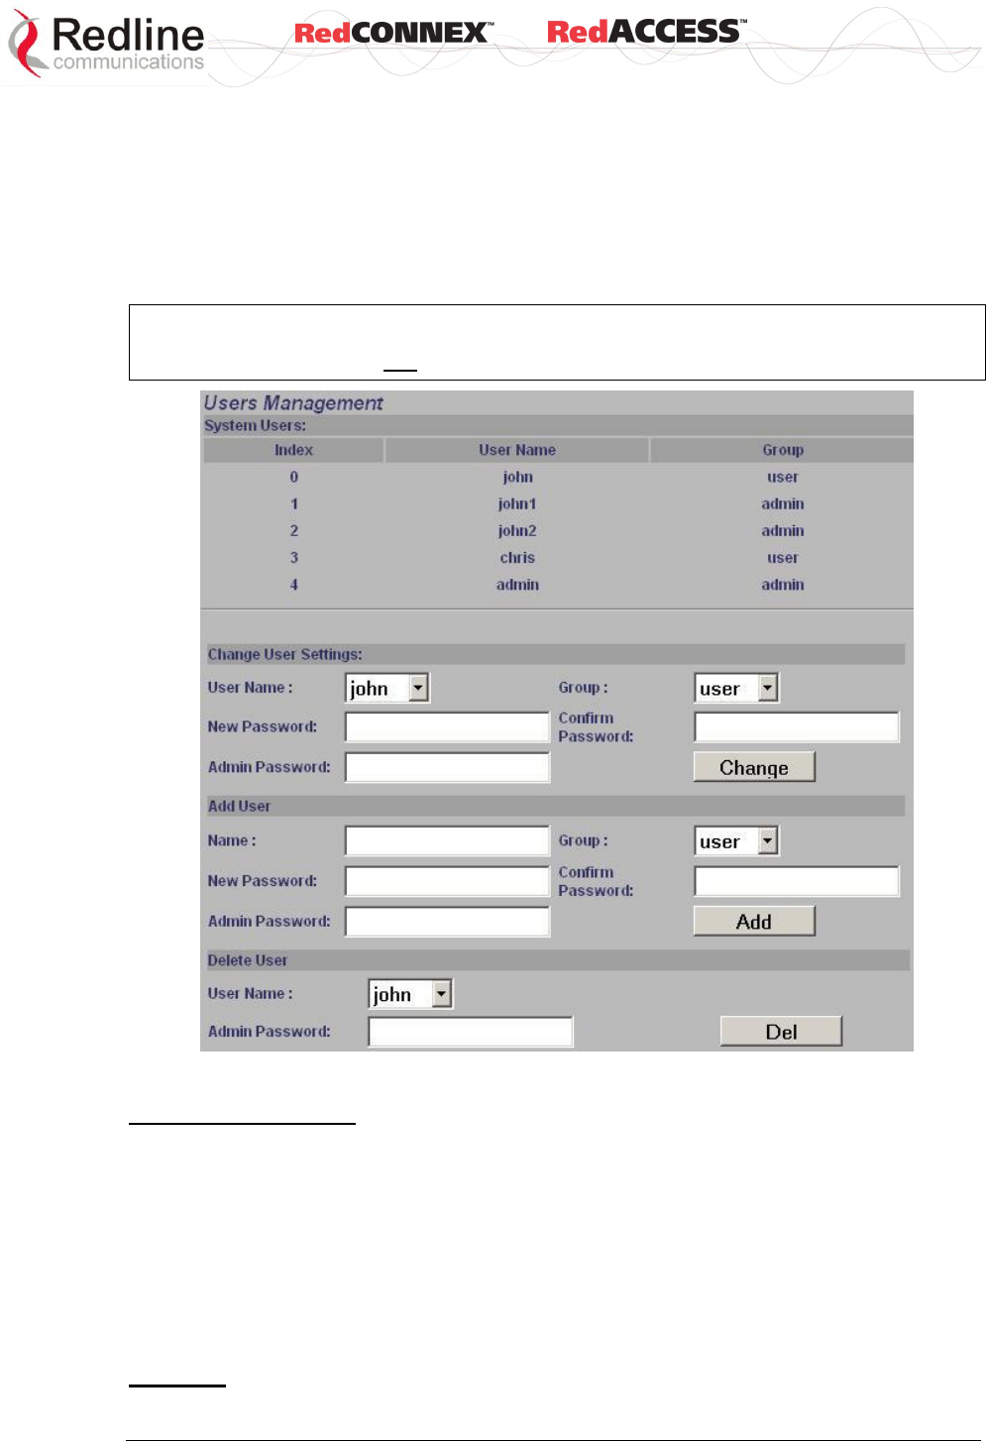Focus the New Password field in Change User Settings

coord(447,726)
